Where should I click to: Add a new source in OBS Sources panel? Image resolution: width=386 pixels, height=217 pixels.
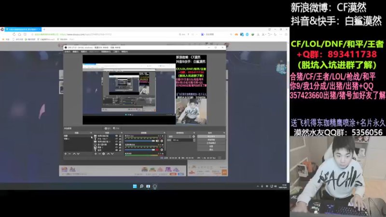click(96, 153)
